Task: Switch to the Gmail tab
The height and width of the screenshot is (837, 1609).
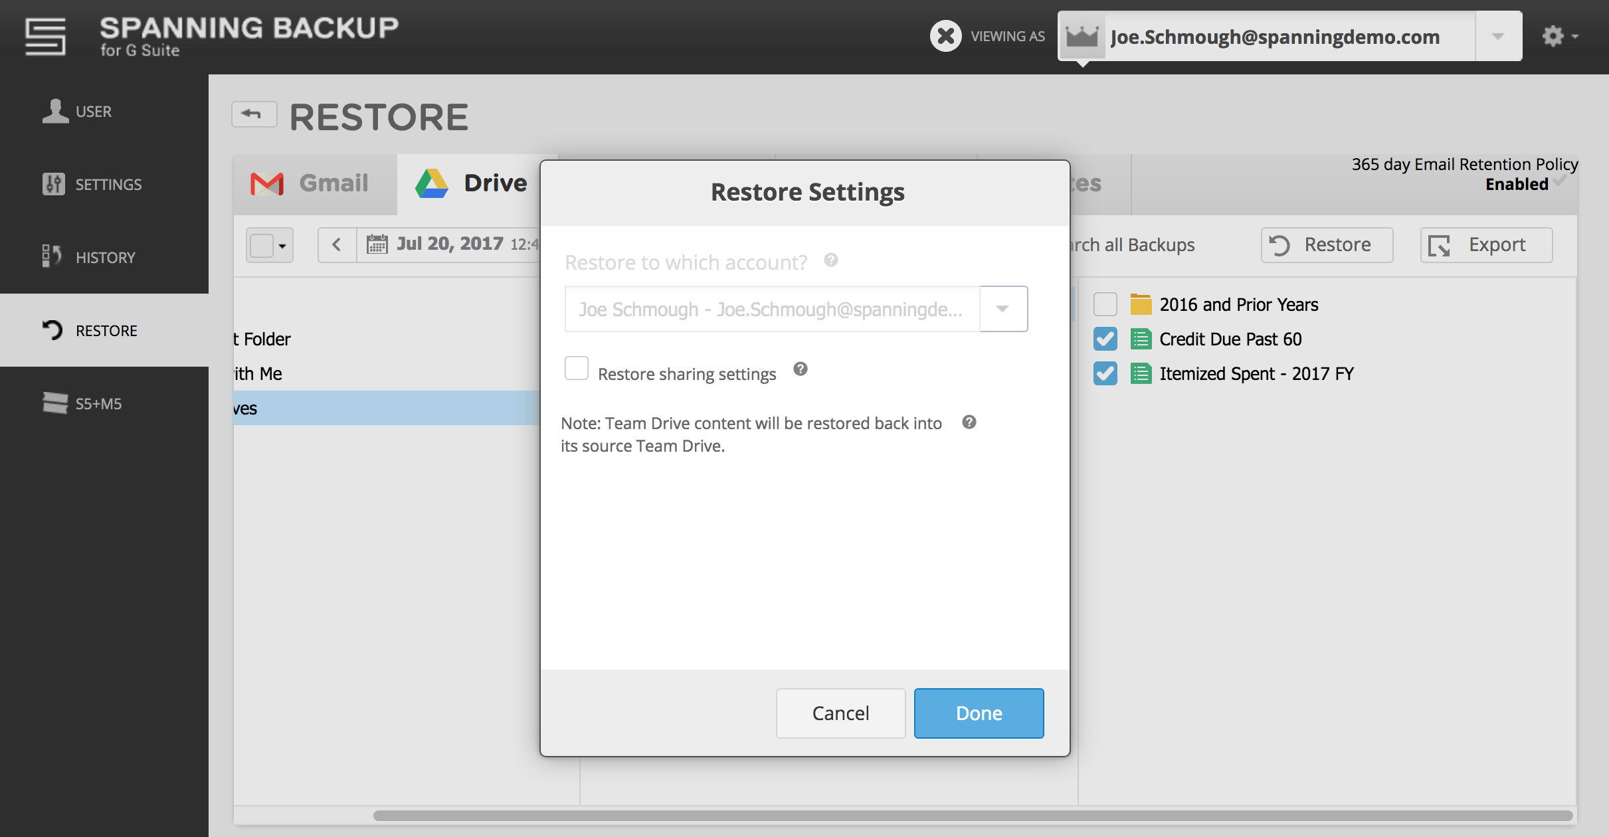Action: 315,184
